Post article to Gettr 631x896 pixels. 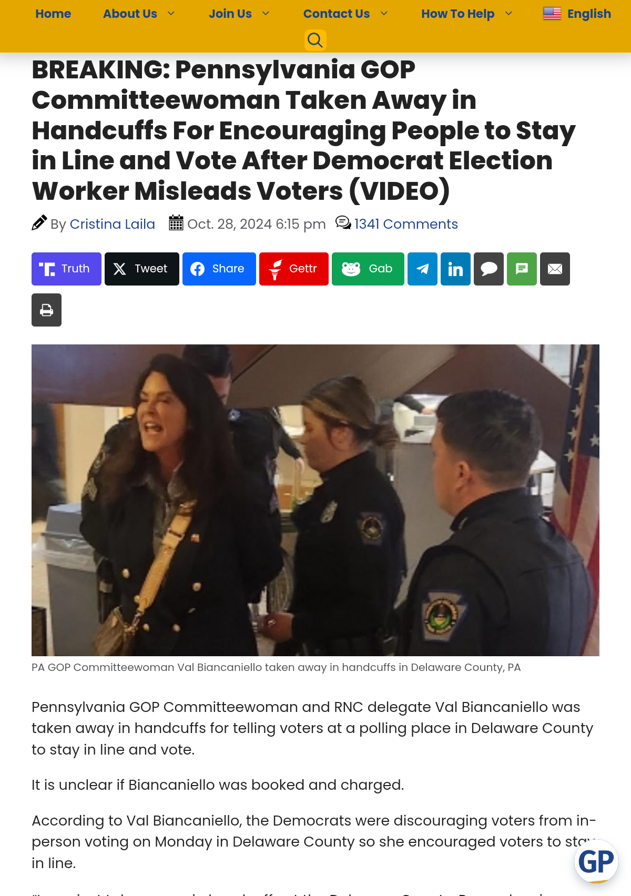(294, 269)
